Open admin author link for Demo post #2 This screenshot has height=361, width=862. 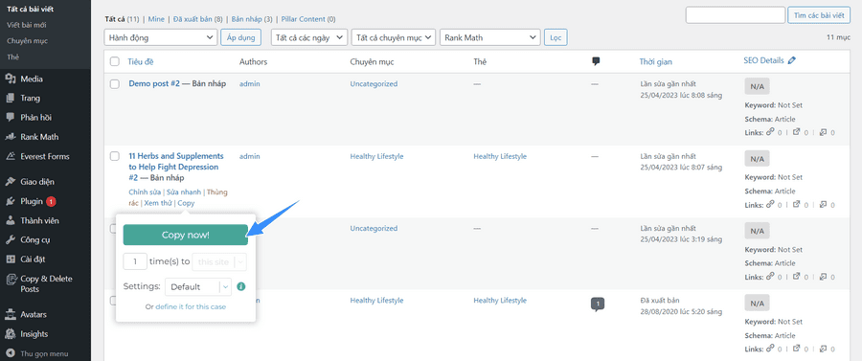pyautogui.click(x=250, y=84)
